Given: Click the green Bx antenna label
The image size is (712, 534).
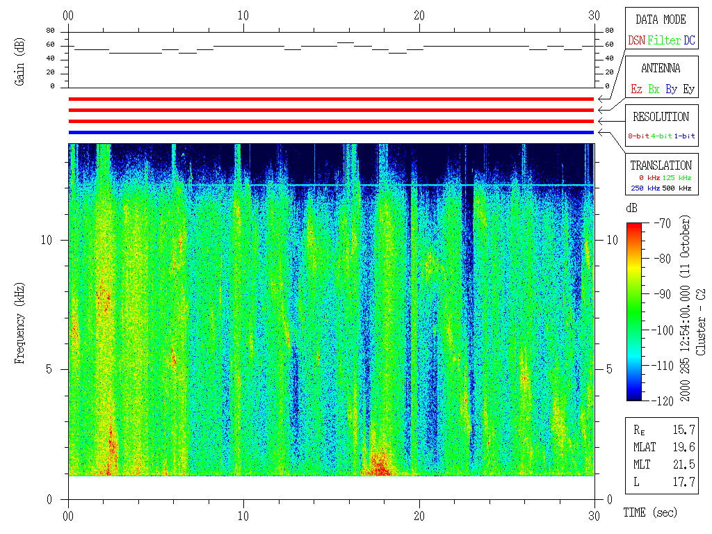Looking at the screenshot, I should [x=654, y=89].
